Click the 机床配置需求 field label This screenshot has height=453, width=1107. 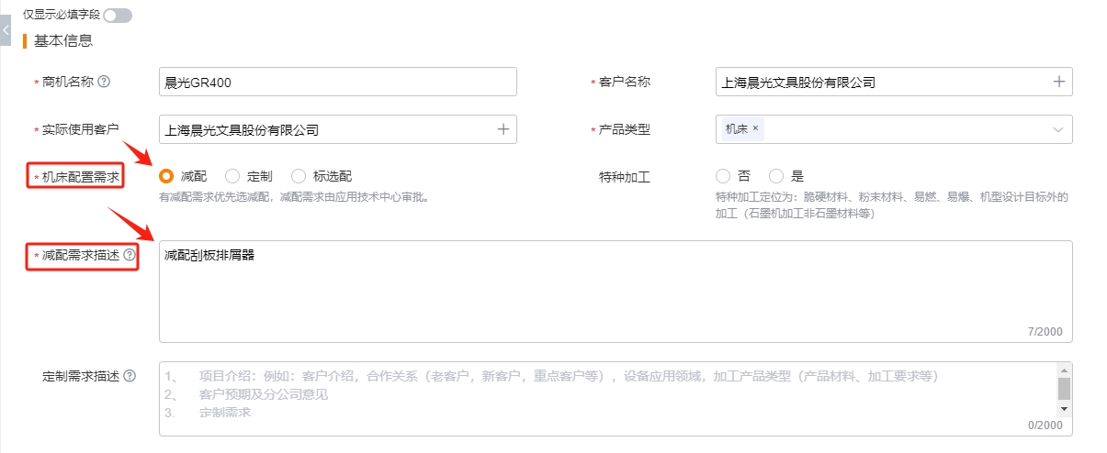coord(82,177)
